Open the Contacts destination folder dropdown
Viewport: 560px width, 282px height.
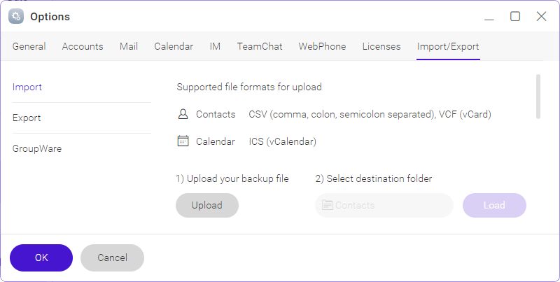click(384, 205)
